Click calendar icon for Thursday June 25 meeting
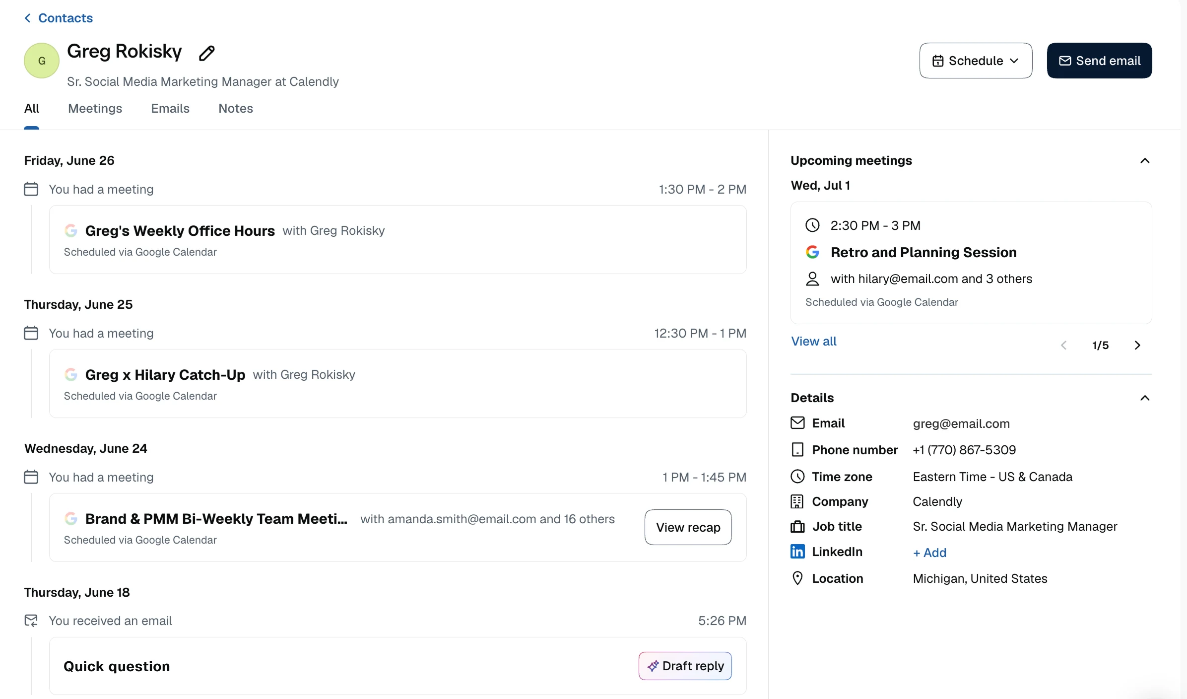The image size is (1187, 699). (x=31, y=333)
